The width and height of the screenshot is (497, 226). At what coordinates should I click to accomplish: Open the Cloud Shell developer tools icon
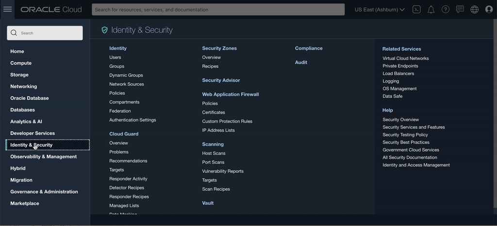(x=416, y=10)
